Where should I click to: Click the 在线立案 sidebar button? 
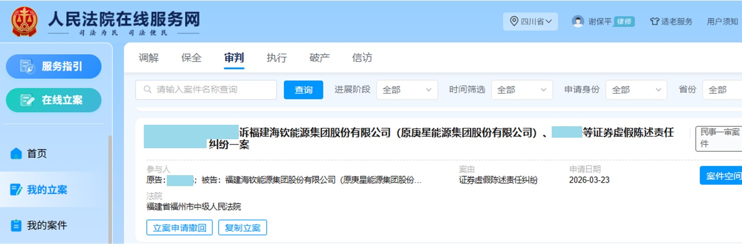point(53,100)
